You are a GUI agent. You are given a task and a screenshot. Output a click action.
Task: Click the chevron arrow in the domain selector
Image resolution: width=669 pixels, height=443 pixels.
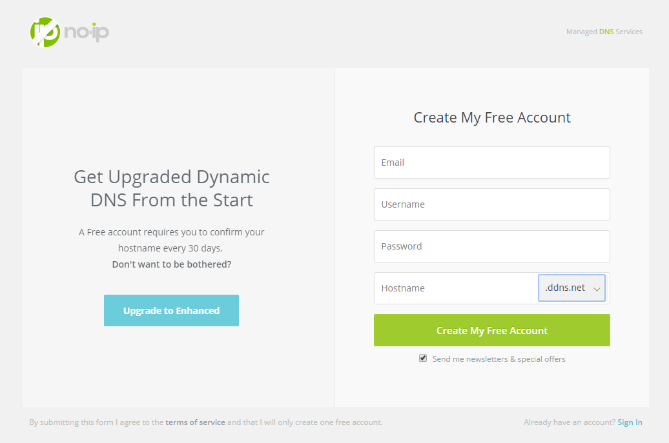coord(597,290)
